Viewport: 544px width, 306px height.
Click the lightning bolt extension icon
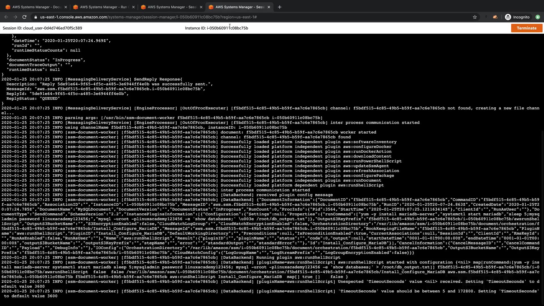pyautogui.click(x=486, y=17)
